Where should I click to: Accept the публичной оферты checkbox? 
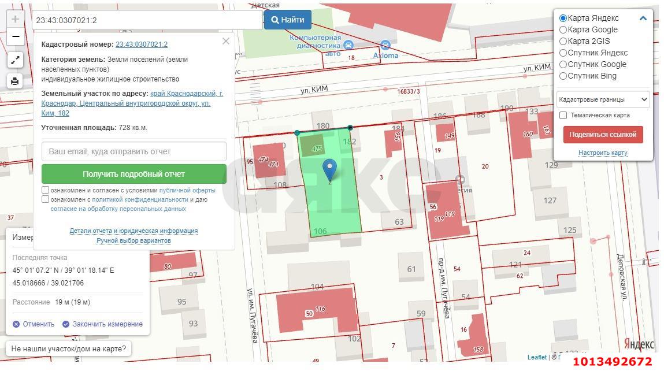click(46, 190)
